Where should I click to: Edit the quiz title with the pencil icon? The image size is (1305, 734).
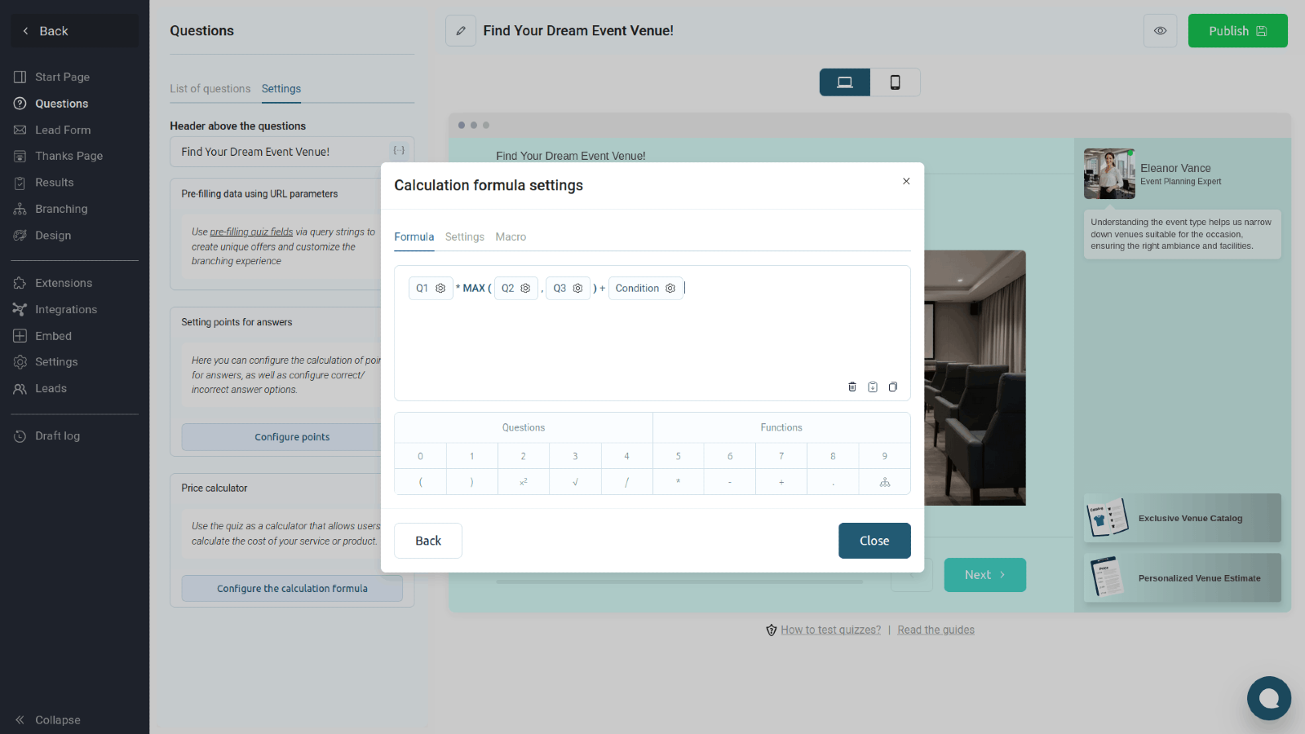pos(460,30)
